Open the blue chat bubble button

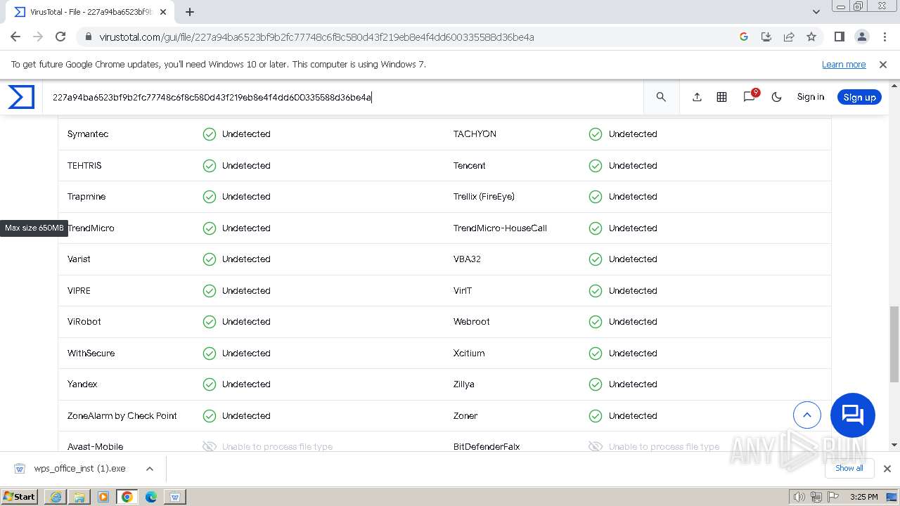[x=853, y=415]
